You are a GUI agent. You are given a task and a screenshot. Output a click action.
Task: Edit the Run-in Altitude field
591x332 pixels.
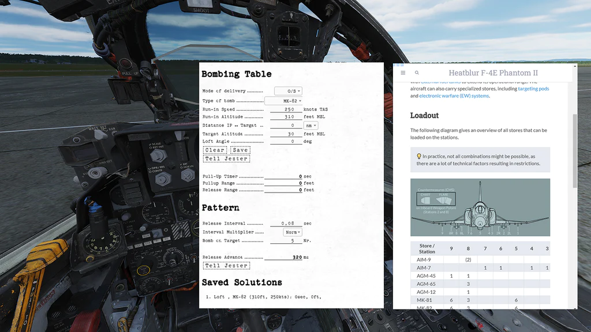click(283, 117)
